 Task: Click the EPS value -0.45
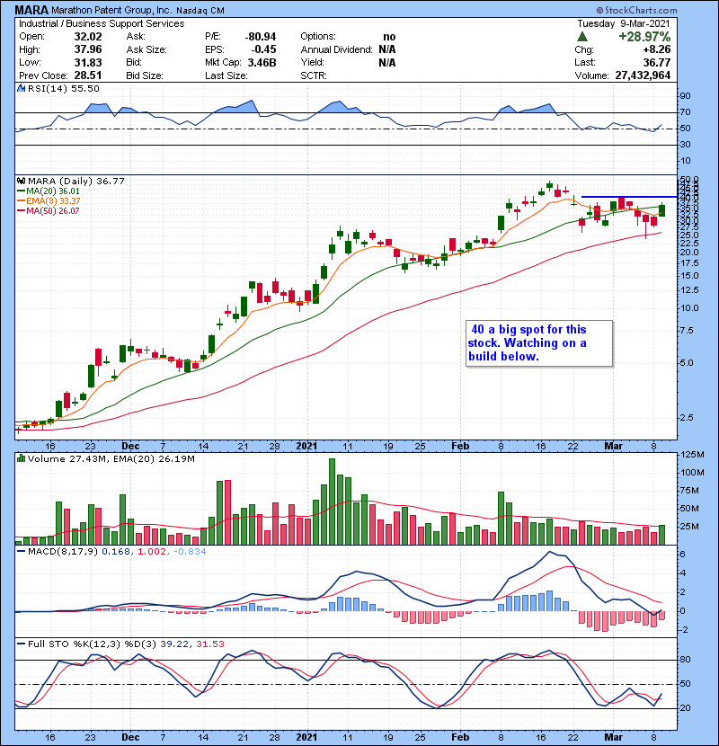264,49
